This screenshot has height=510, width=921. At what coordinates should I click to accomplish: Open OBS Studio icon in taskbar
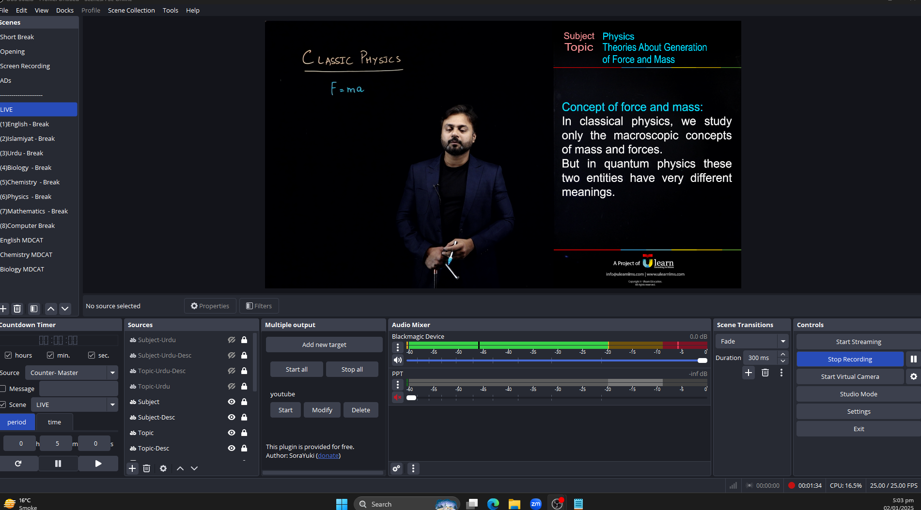click(557, 504)
